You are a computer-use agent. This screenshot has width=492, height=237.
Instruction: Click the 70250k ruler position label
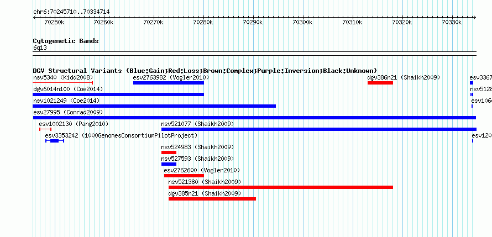pos(55,22)
